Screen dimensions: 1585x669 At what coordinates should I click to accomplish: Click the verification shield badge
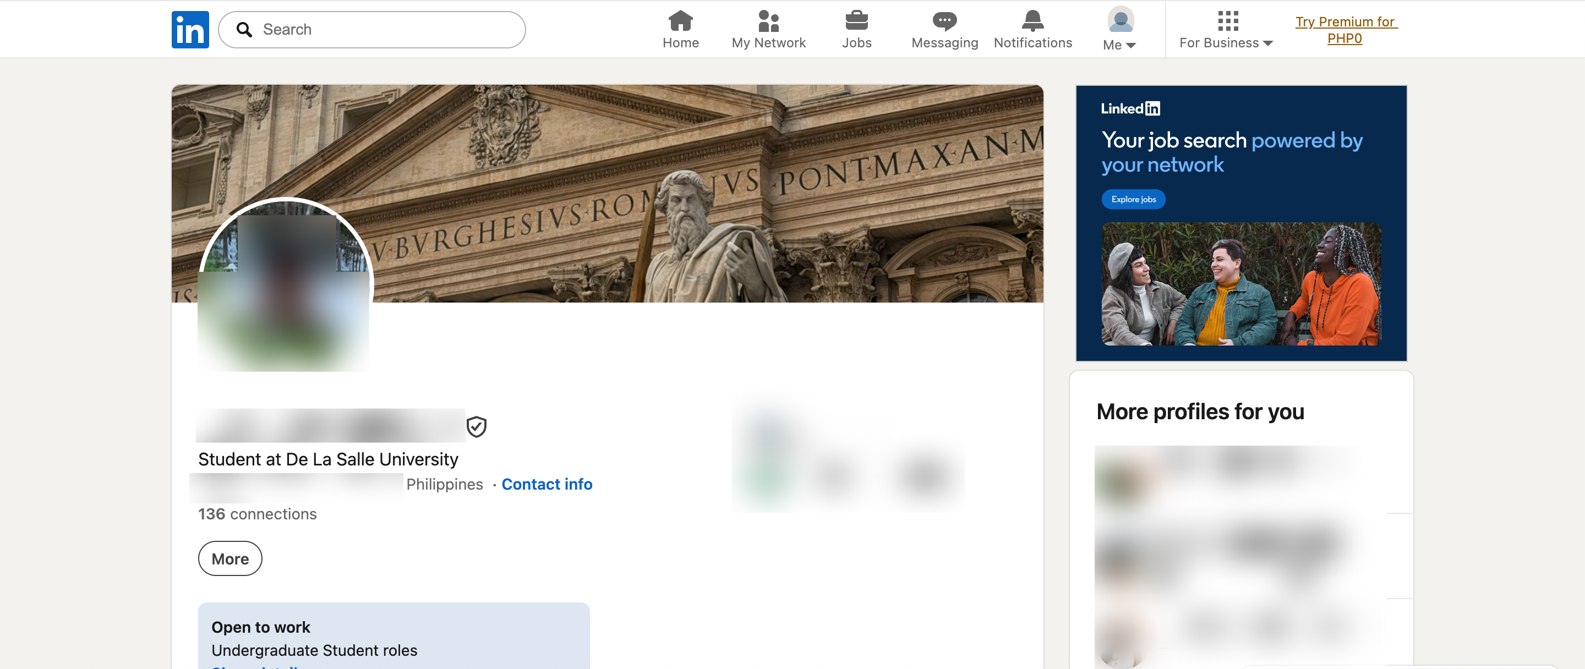[476, 426]
